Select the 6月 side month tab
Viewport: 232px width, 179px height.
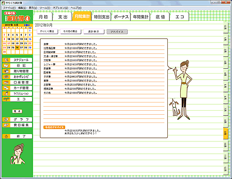point(226,98)
